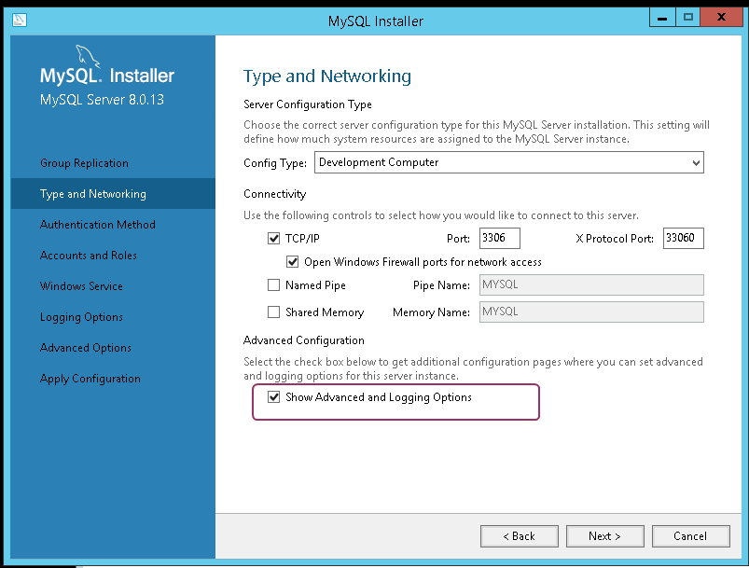Click the MySQL Installer title bar icon

(19, 21)
